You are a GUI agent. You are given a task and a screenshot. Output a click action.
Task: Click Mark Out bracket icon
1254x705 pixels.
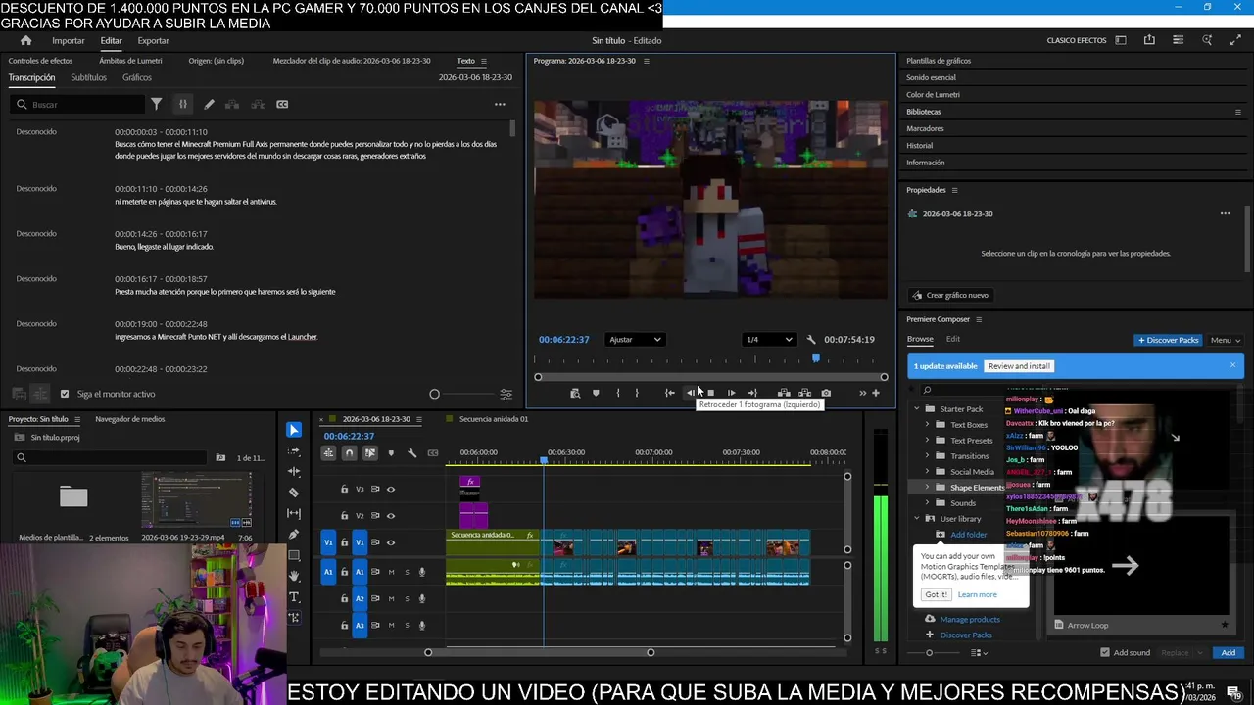637,393
